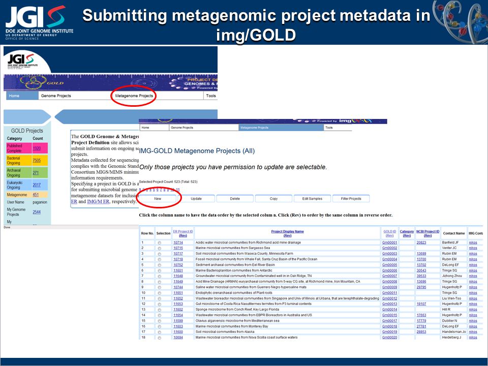
Task: Select radio button for Monterey Bay project
Action: pos(159,327)
